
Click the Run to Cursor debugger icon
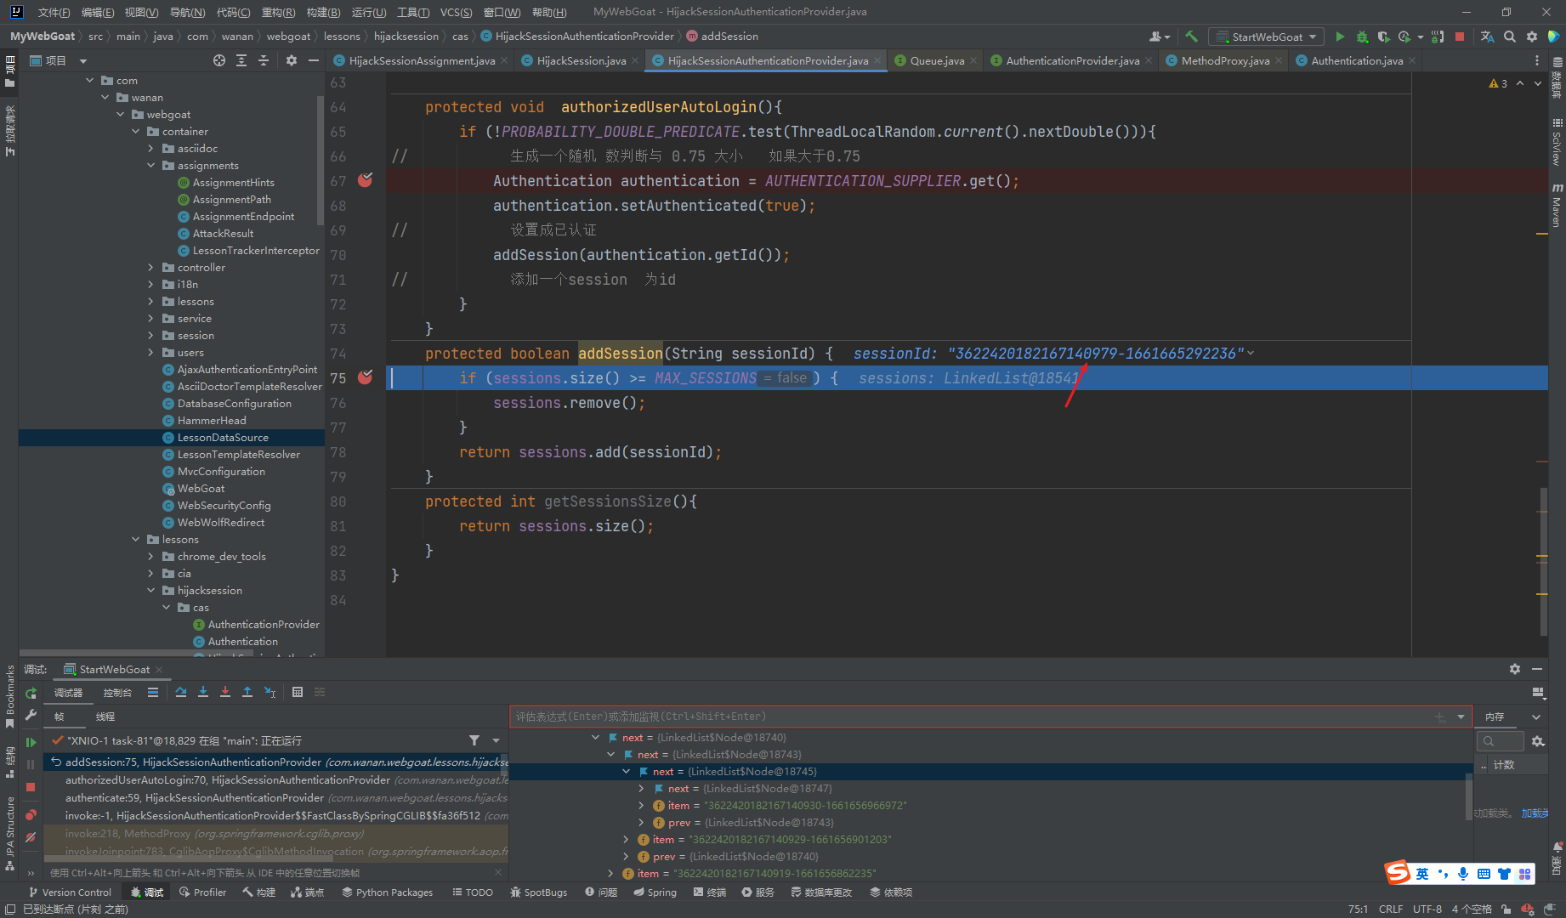270,692
